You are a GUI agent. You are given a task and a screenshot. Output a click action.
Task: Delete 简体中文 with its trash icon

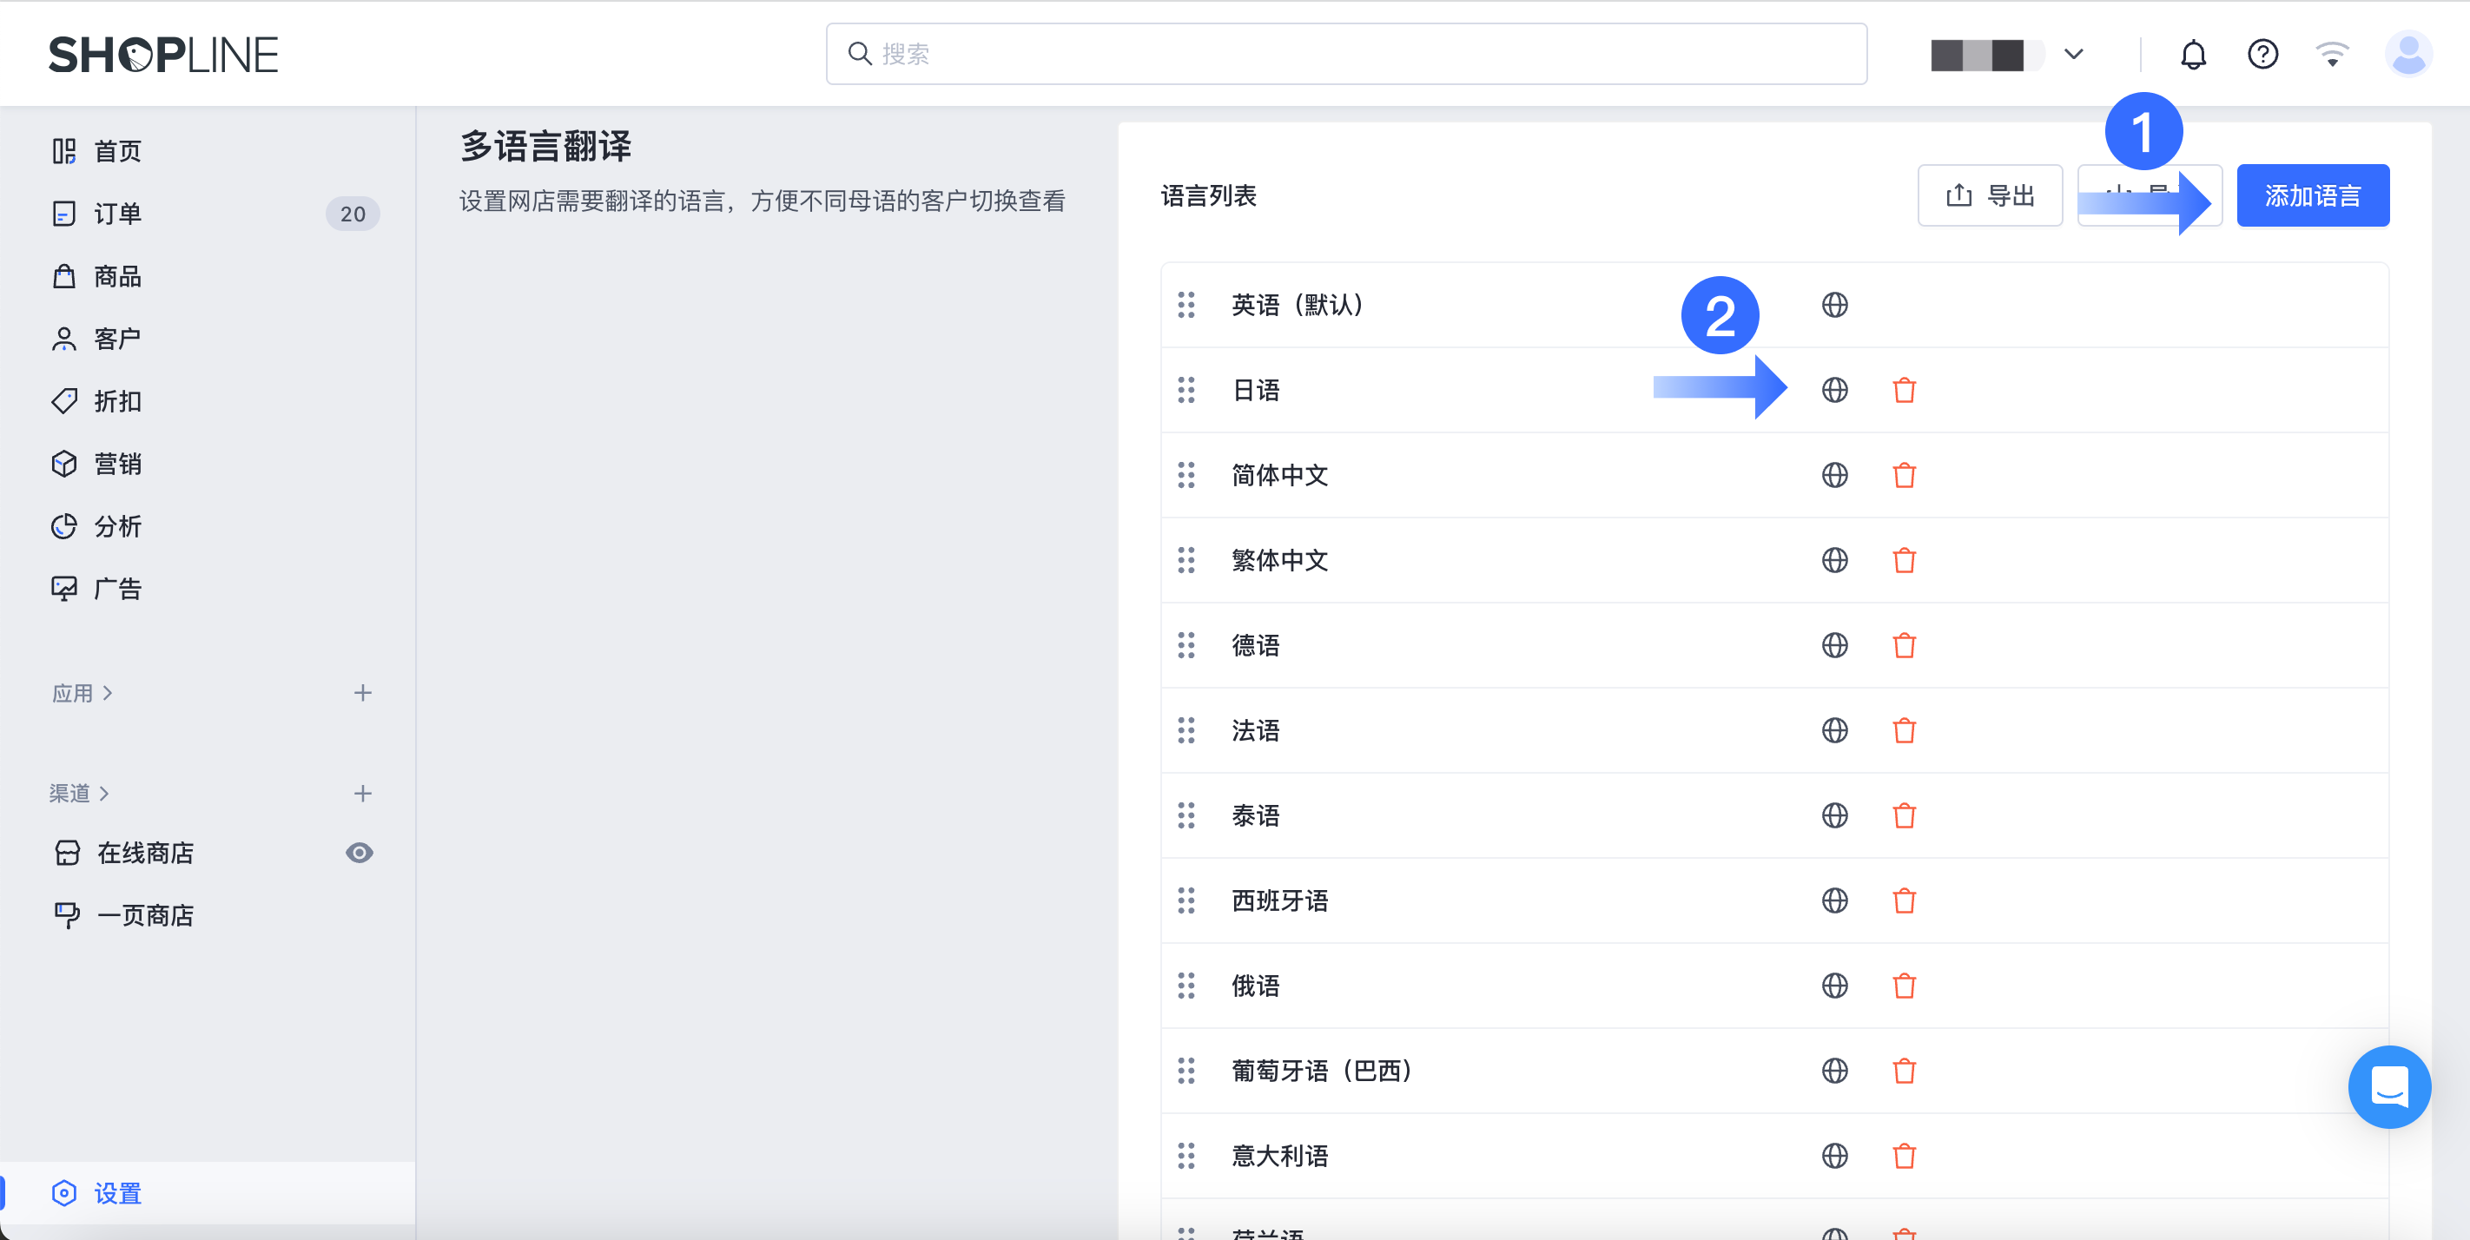pos(1904,476)
